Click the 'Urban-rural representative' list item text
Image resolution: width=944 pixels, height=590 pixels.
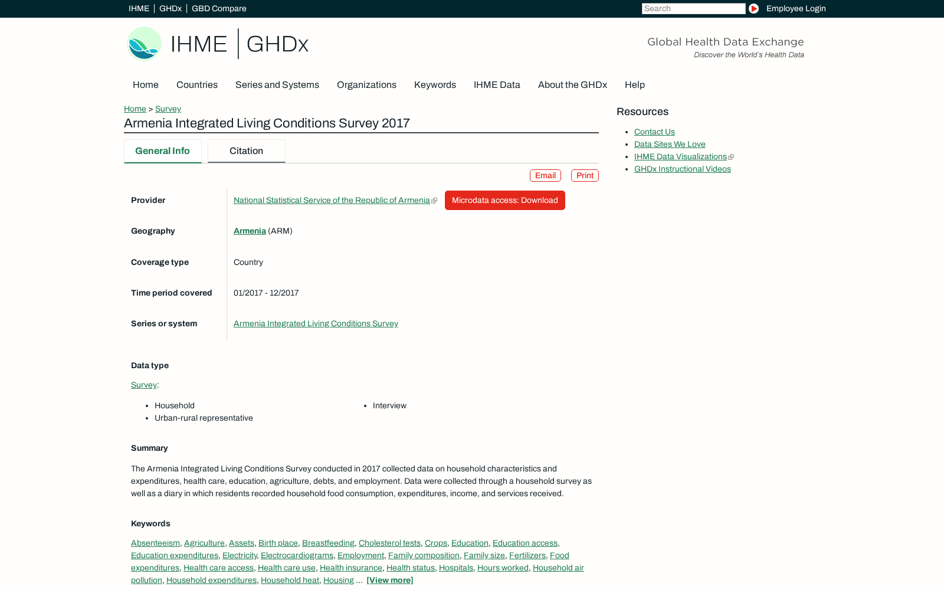[204, 418]
